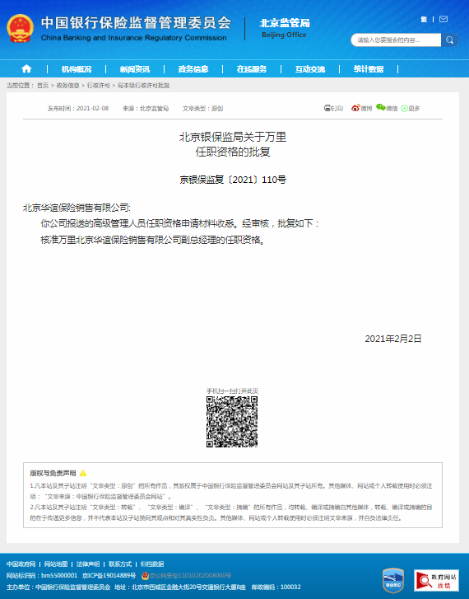Click 京ICP备19014889号 link

coord(109,575)
